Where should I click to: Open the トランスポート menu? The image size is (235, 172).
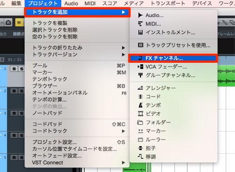pos(168,3)
